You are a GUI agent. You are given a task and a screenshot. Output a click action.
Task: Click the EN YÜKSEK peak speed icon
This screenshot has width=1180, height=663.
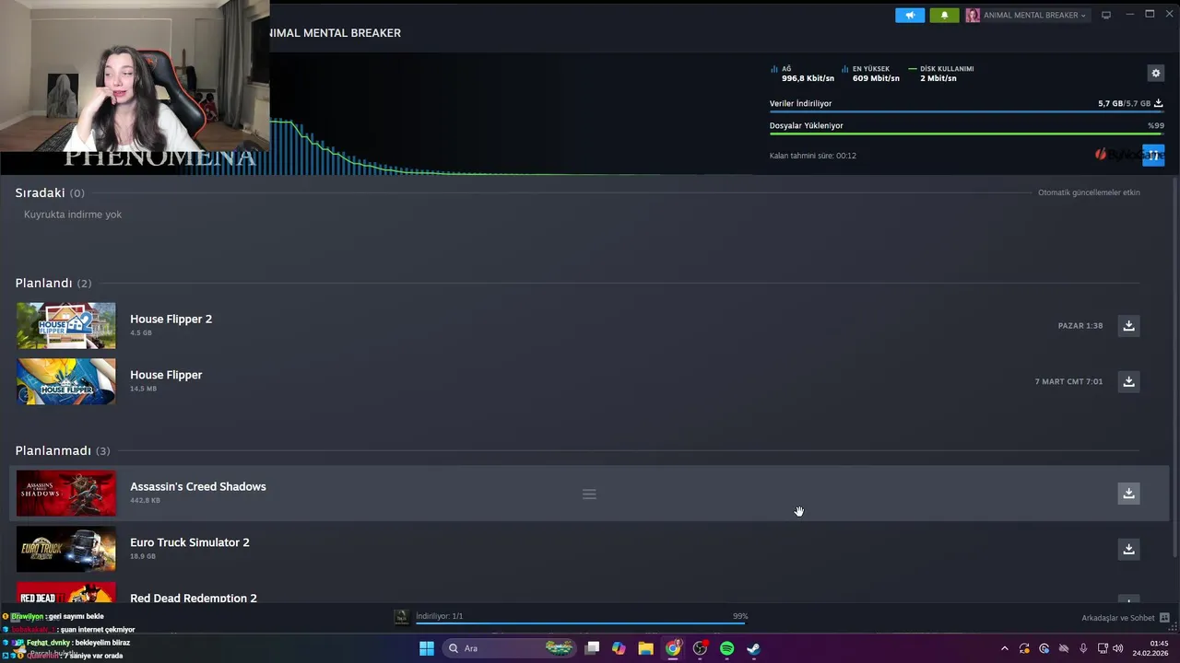(844, 69)
